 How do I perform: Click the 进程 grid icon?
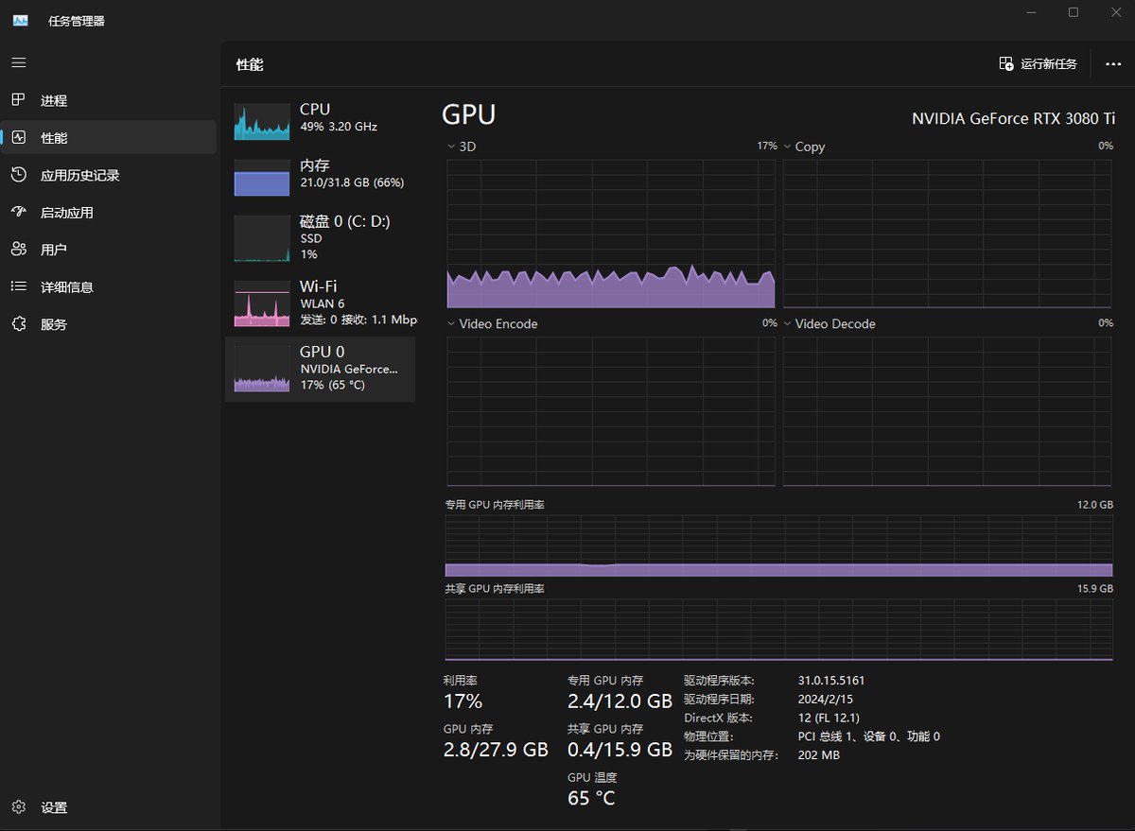pyautogui.click(x=19, y=100)
